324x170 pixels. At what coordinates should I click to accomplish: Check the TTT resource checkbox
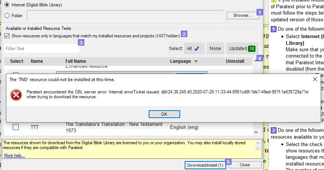click(16, 127)
